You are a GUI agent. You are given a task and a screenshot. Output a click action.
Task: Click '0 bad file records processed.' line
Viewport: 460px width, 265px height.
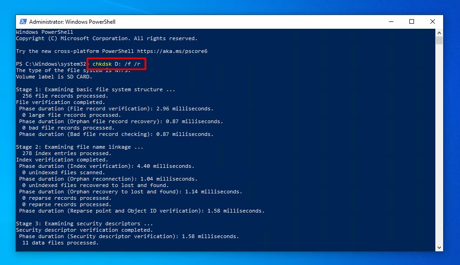click(68, 128)
